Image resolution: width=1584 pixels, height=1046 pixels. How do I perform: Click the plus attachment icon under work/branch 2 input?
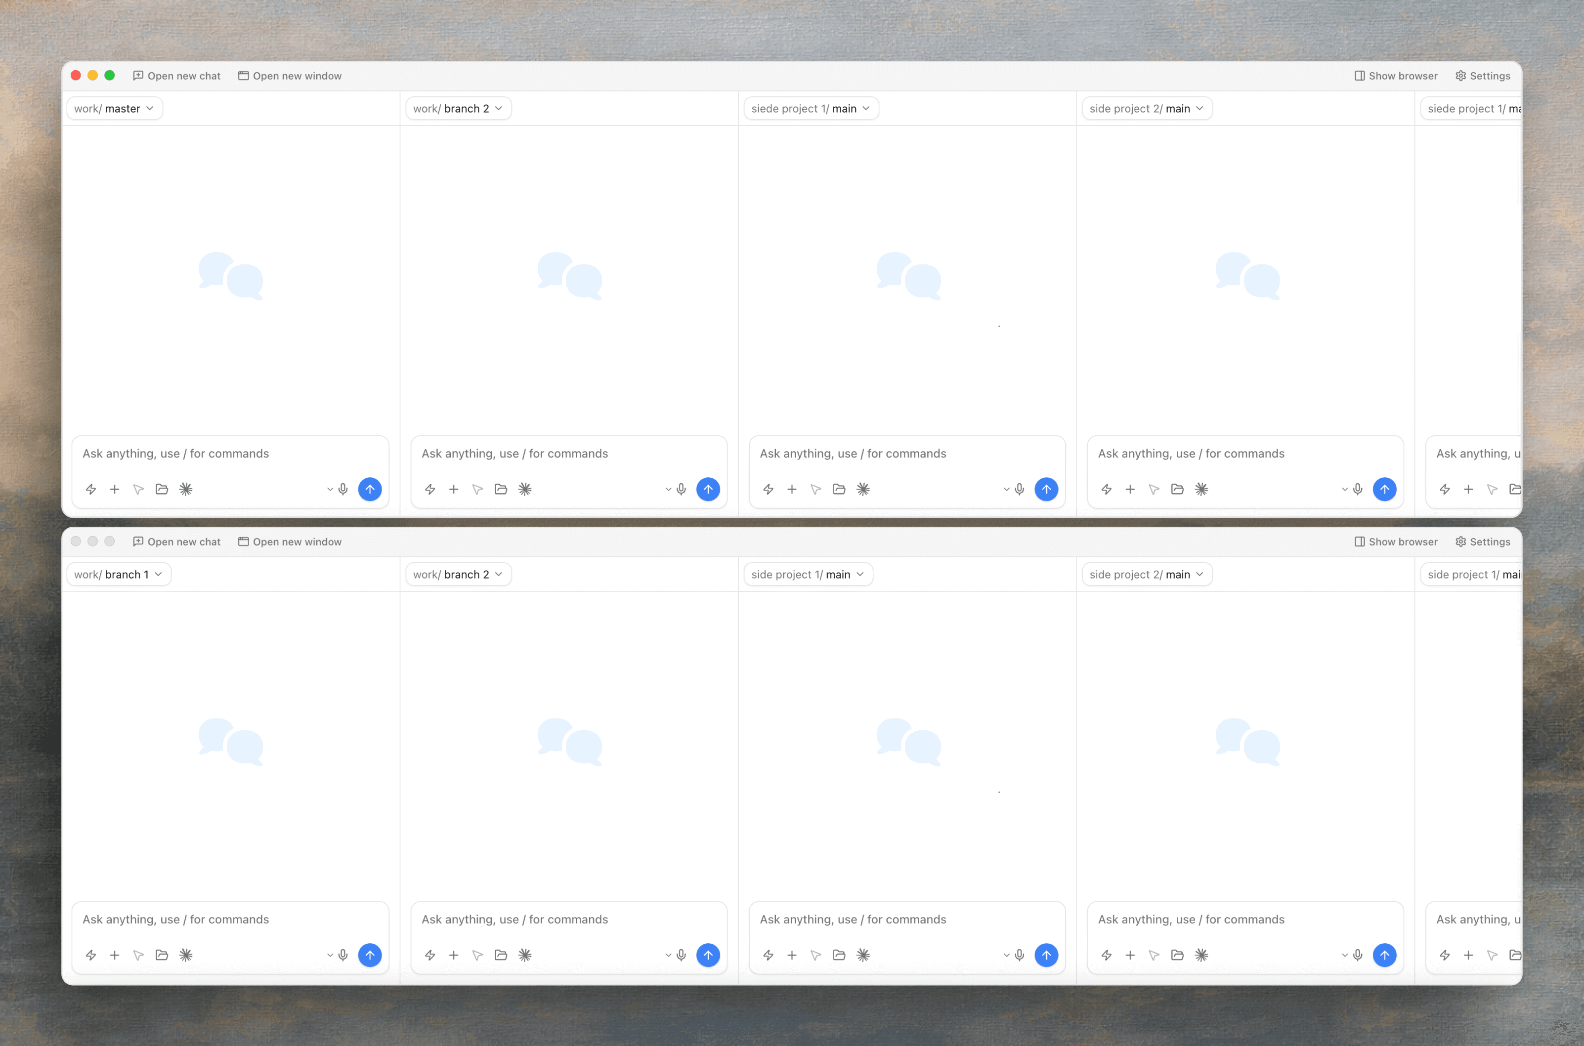tap(454, 489)
